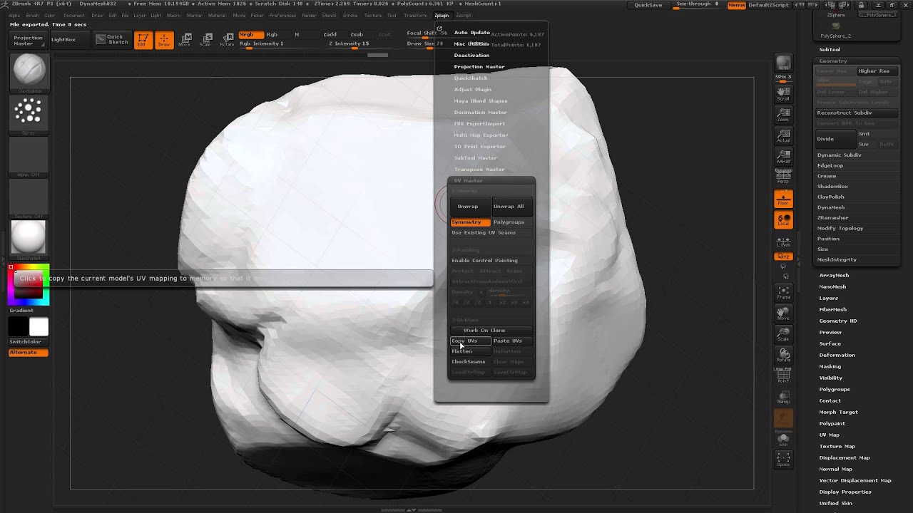Select the Move transform tool in top shelf

[x=185, y=40]
